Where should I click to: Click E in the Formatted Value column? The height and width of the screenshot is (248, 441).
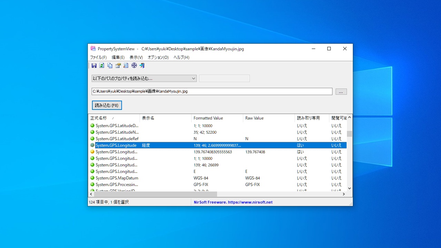click(195, 171)
